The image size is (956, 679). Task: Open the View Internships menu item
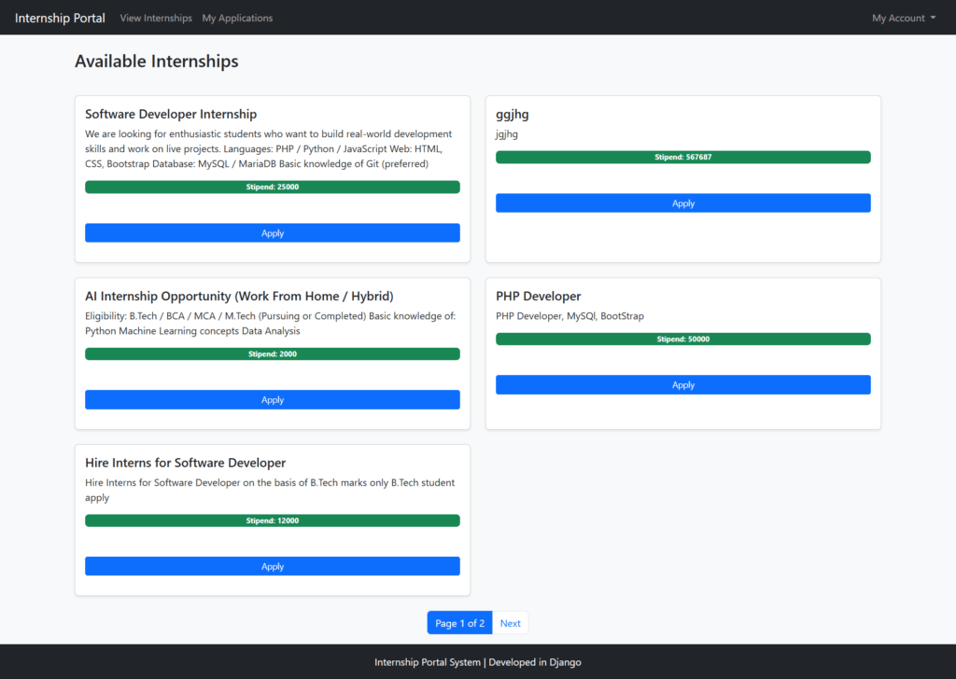155,18
